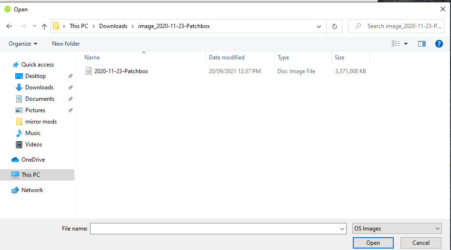Open Downloads in Quick access
Image resolution: width=451 pixels, height=250 pixels.
[x=39, y=87]
